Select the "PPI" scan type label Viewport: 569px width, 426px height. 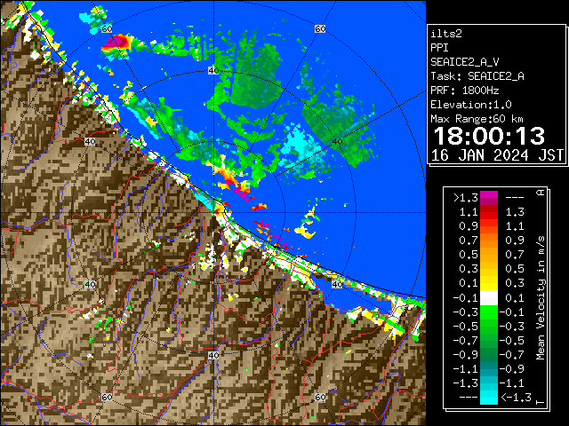click(x=439, y=48)
